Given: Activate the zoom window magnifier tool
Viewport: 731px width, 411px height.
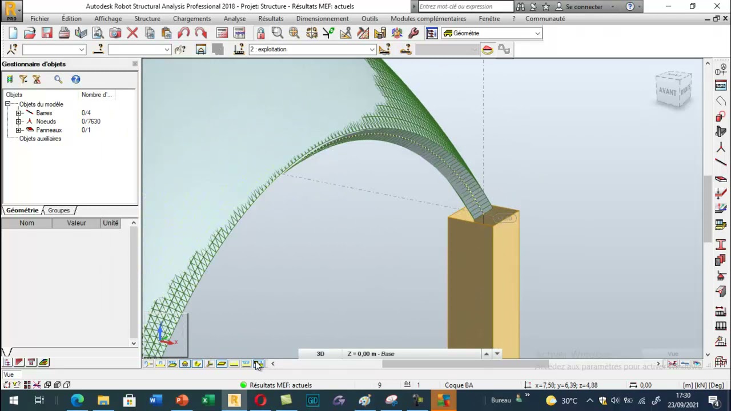Looking at the screenshot, I should [x=278, y=33].
